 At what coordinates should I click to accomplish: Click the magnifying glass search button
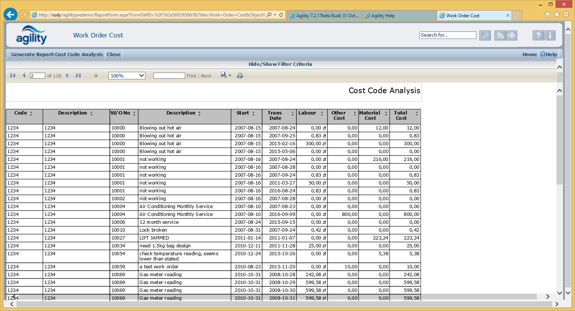[x=485, y=36]
